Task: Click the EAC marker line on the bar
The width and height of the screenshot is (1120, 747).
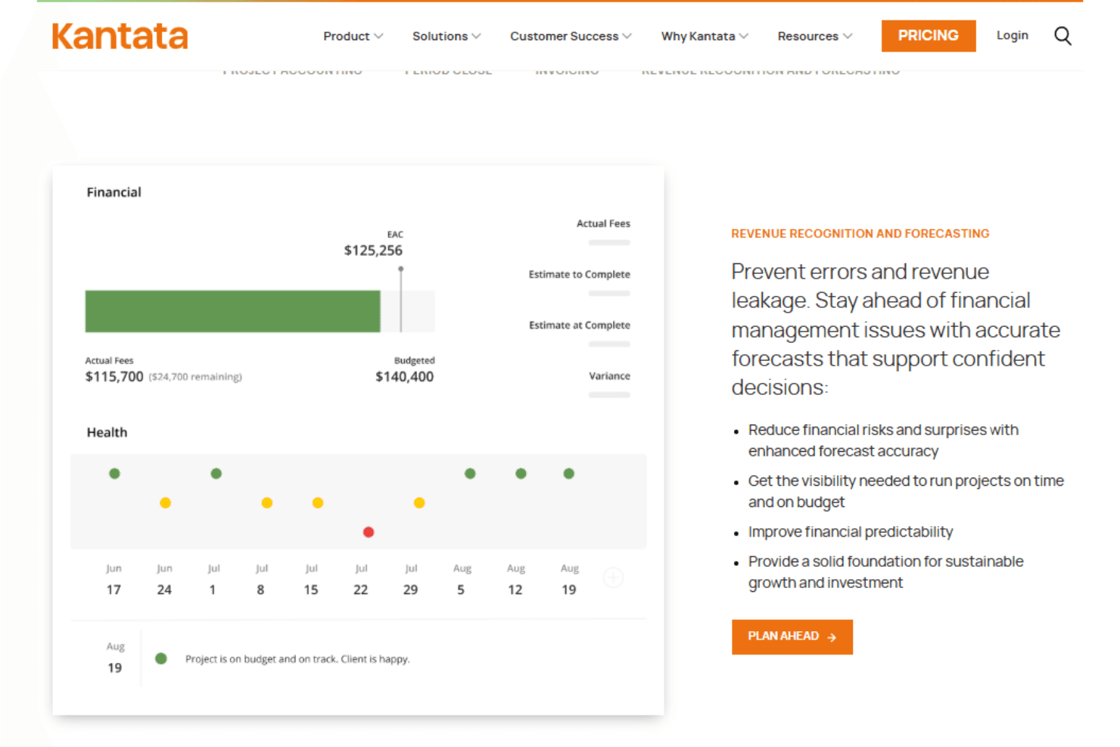Action: [x=401, y=300]
